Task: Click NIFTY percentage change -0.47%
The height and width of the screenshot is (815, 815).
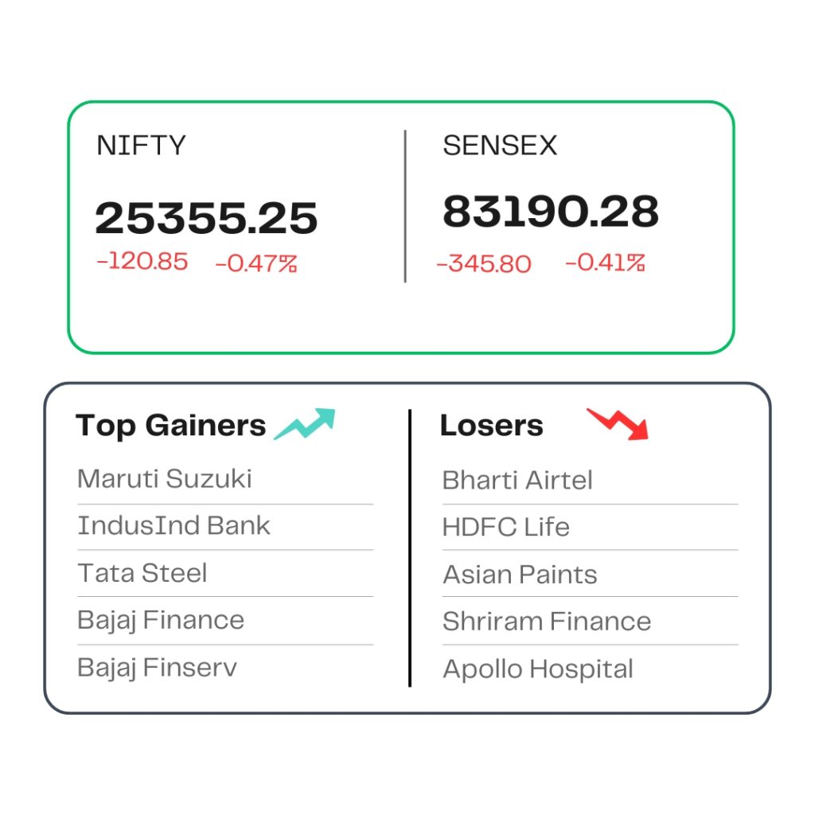Action: point(256,263)
